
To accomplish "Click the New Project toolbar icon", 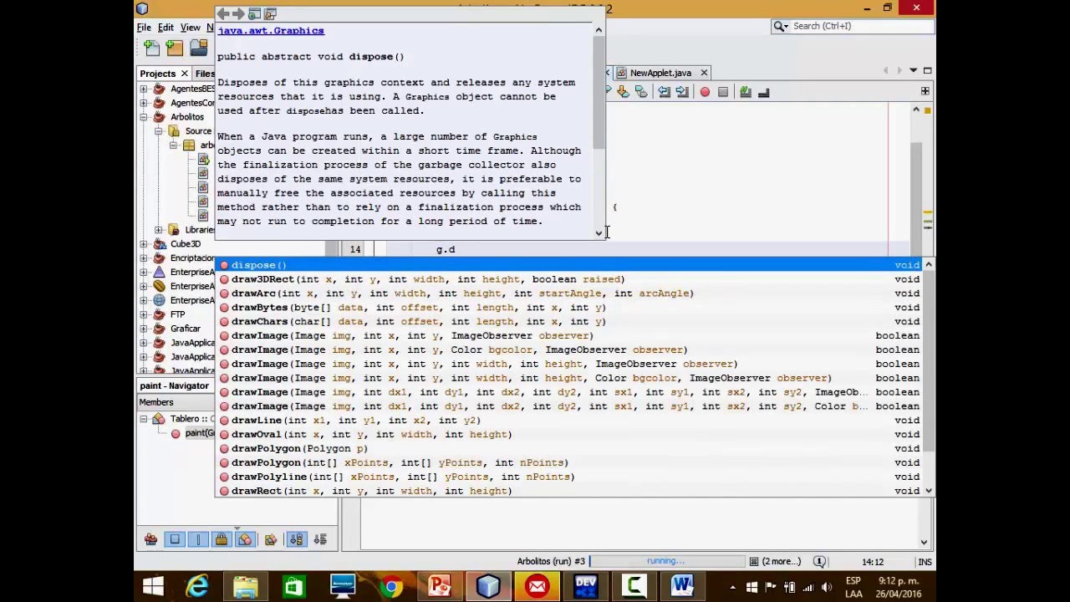I will click(174, 48).
